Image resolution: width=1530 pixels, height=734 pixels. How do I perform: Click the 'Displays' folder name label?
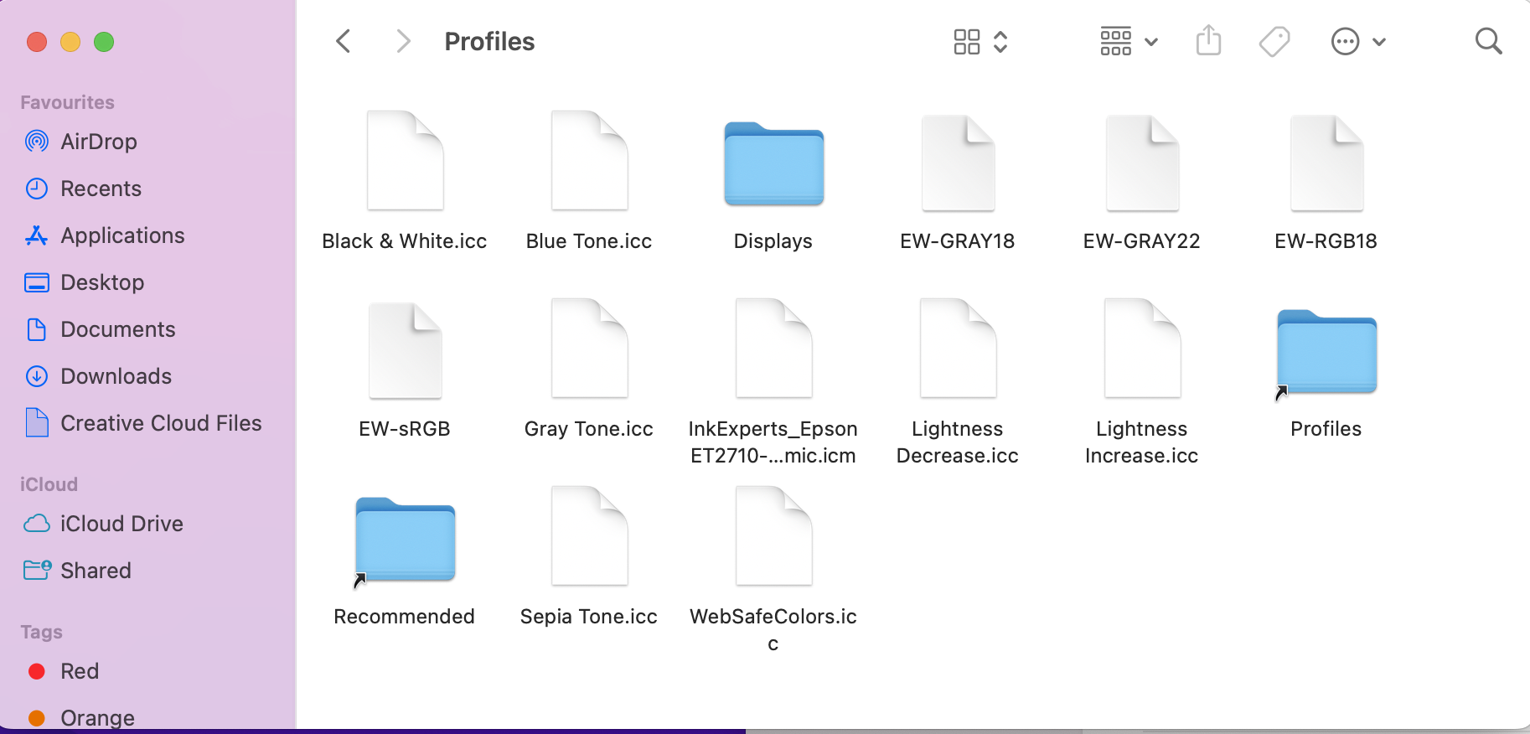(x=773, y=241)
